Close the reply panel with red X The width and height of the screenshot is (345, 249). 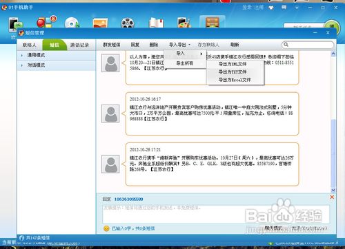[332, 197]
